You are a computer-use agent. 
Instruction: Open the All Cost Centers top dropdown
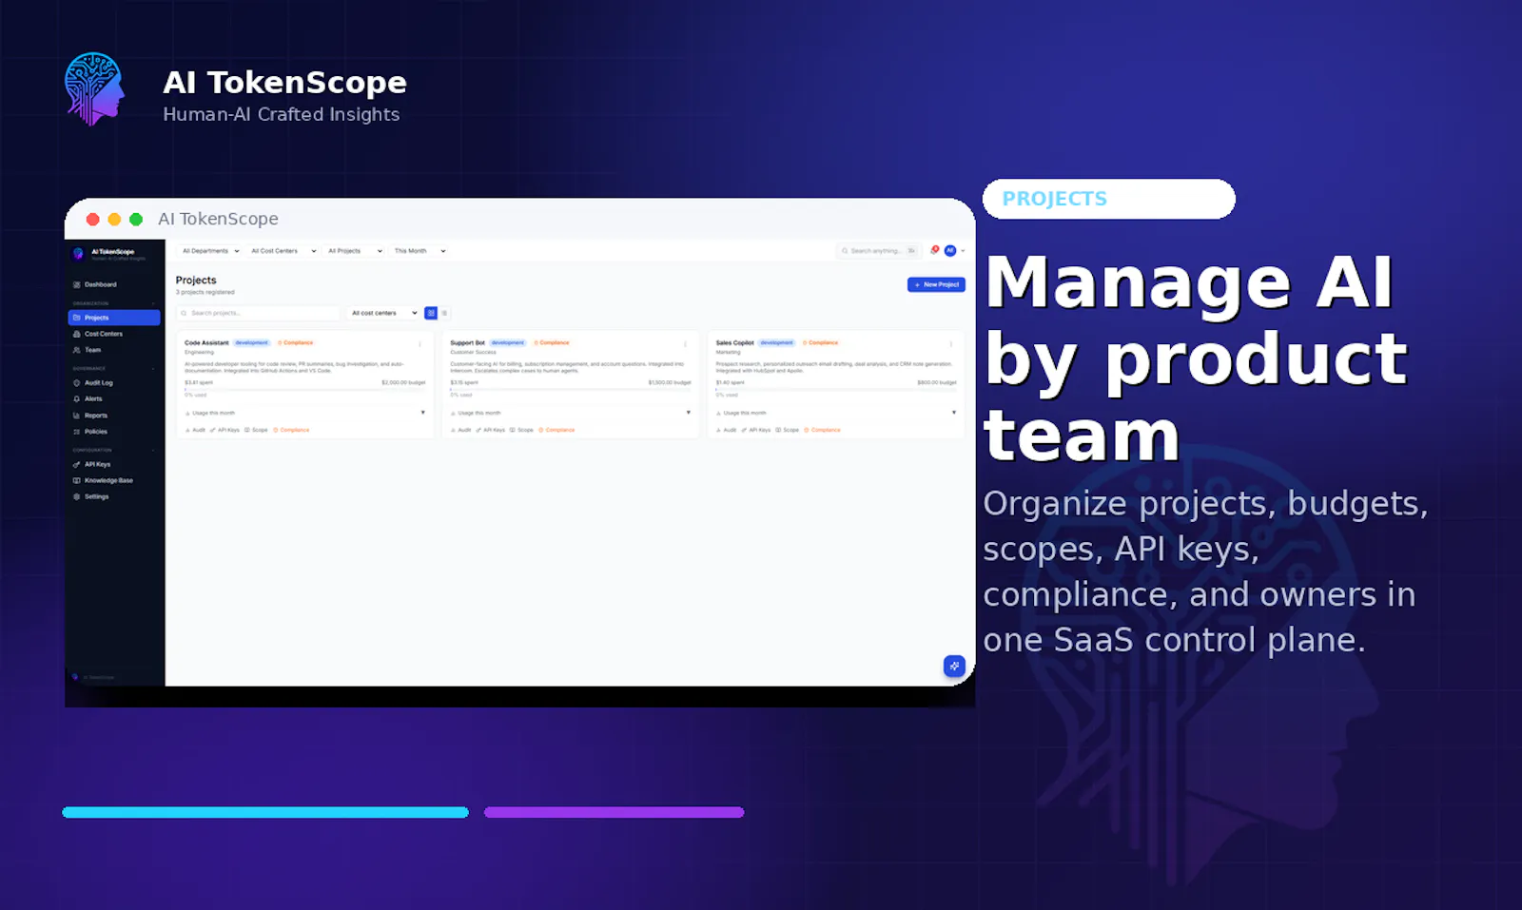point(283,251)
